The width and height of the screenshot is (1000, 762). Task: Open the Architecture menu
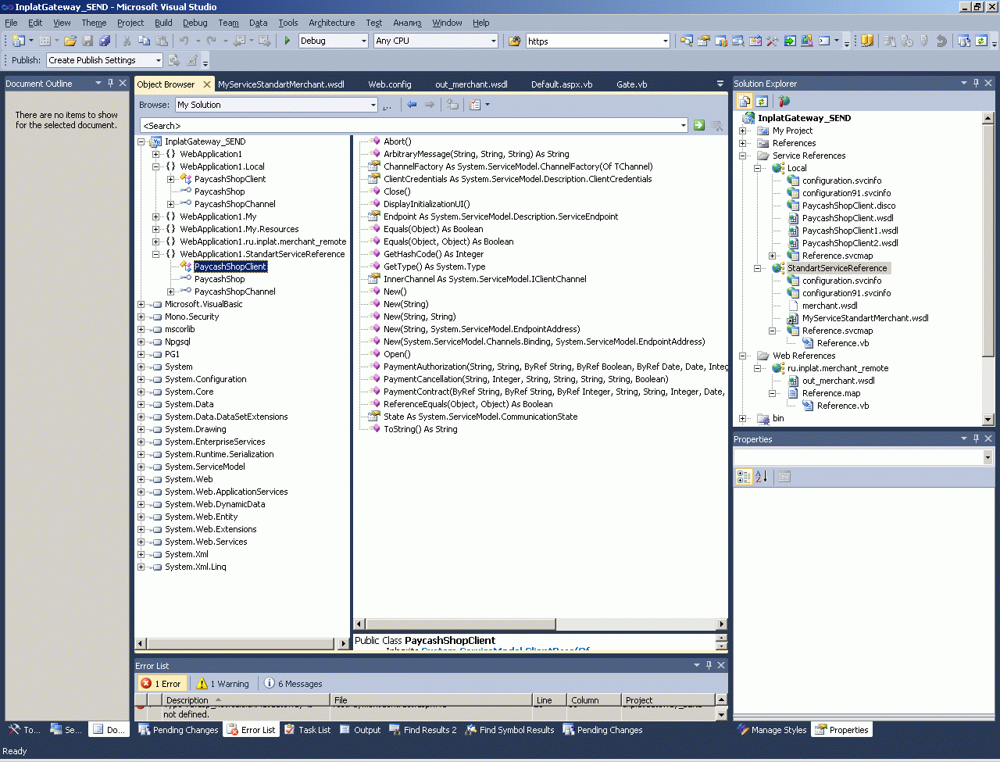pyautogui.click(x=331, y=23)
